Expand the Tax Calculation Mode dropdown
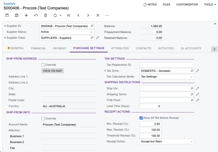 click(191, 77)
